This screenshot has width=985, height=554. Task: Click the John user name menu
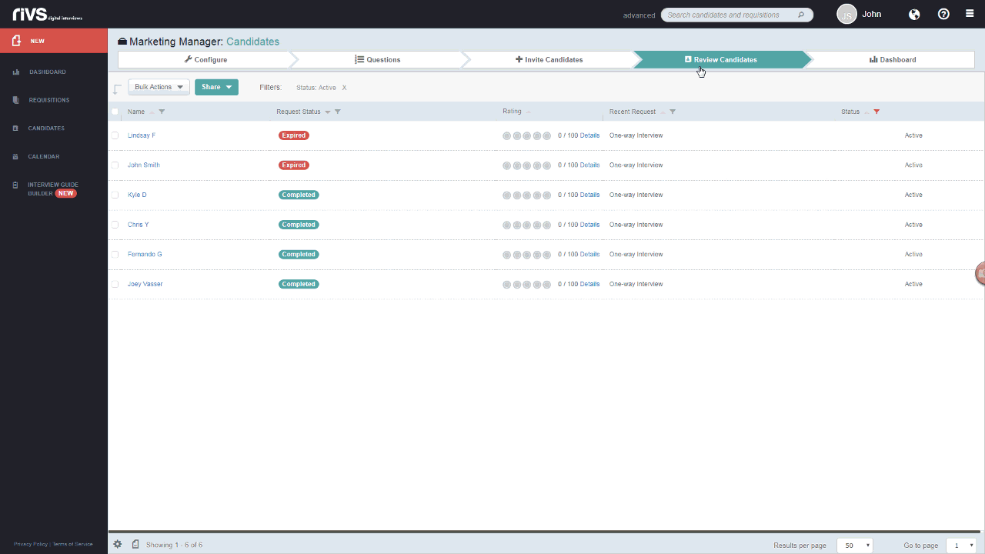(872, 14)
